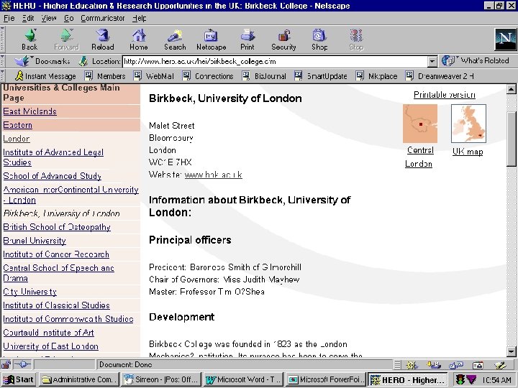Screen dimensions: 518x388
Task: Open British School of Osteopathy link
Action: point(57,227)
